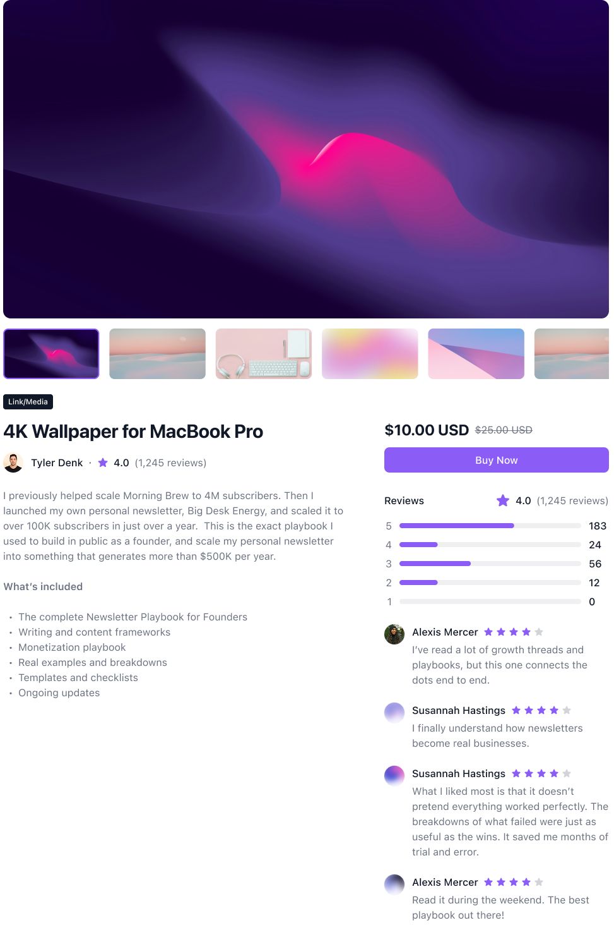614x930 pixels.
Task: Select the yellow-pink gradient thumbnail
Action: (370, 354)
